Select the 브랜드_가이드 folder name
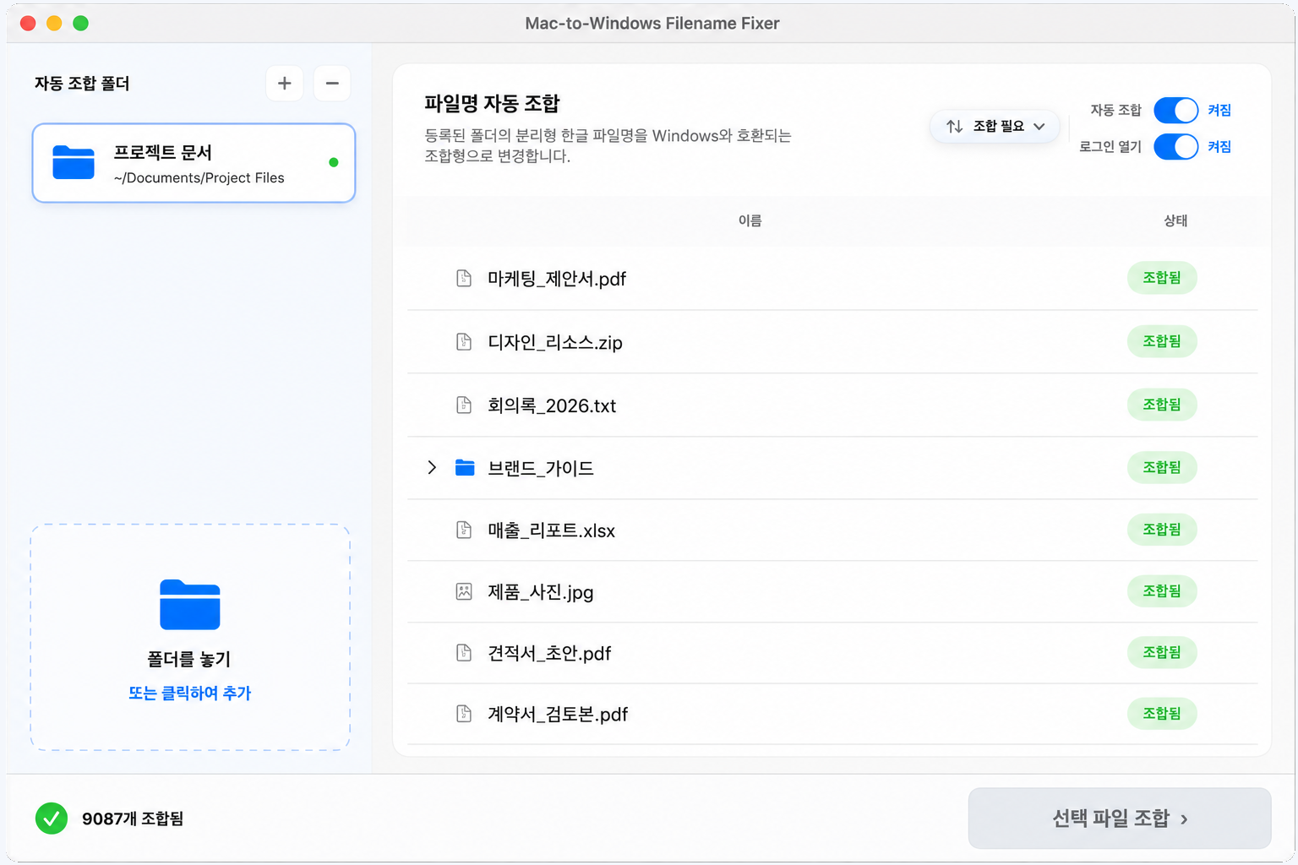Screen dimensions: 1298x865 (541, 468)
